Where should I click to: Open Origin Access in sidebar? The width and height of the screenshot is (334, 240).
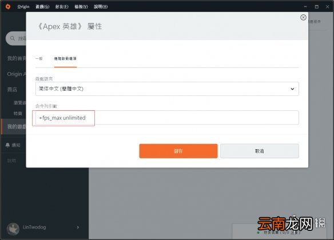coord(17,74)
